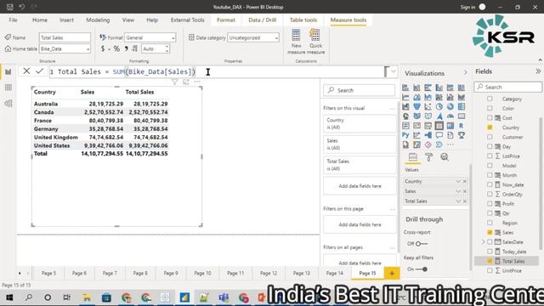The image size is (544, 306).
Task: Untick the Country field checkbox
Action: tap(490, 127)
